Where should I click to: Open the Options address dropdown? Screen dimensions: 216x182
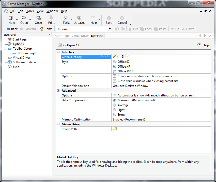pyautogui.click(x=110, y=29)
